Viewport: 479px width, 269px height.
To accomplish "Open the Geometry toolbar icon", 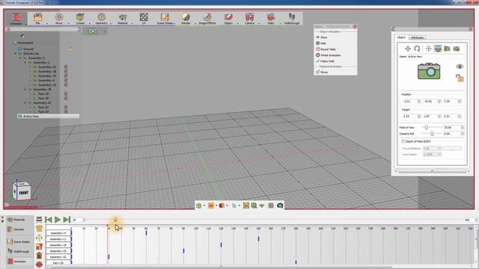I will coord(102,16).
